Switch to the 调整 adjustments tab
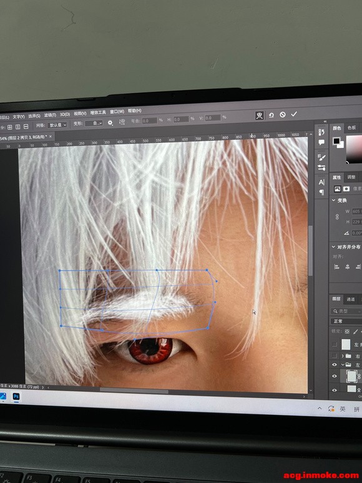This screenshot has width=362, height=483. [351, 177]
